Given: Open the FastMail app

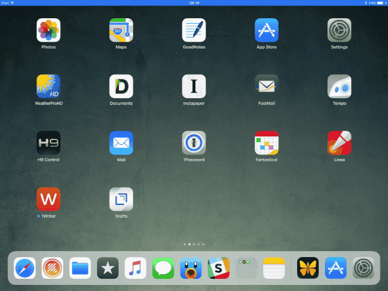Looking at the screenshot, I should click(267, 86).
